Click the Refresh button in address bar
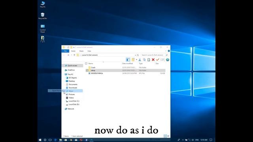This screenshot has height=142, width=253. click(x=138, y=55)
